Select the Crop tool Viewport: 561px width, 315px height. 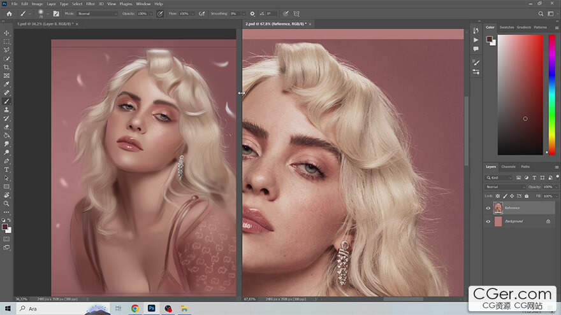[x=6, y=67]
